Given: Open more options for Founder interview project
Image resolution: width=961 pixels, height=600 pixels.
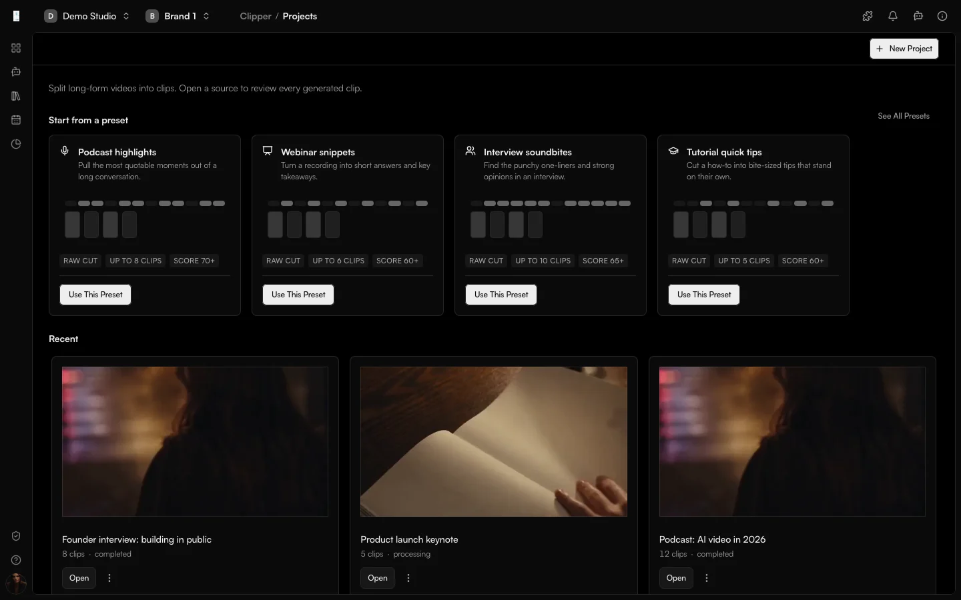Looking at the screenshot, I should (x=109, y=578).
